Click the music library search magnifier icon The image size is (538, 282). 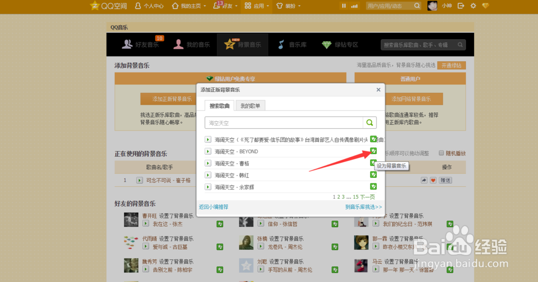click(x=460, y=45)
